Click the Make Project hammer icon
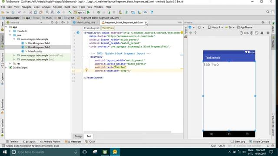The height and width of the screenshot is (156, 278). pos(70,13)
